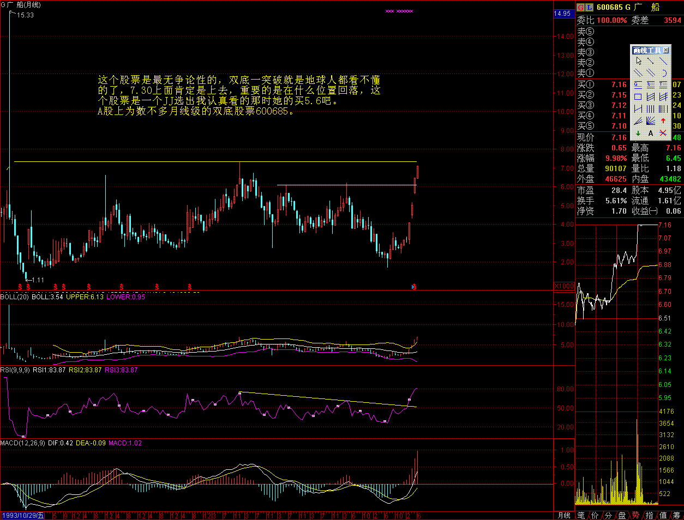Click the 外盘 value 46625

(616, 179)
